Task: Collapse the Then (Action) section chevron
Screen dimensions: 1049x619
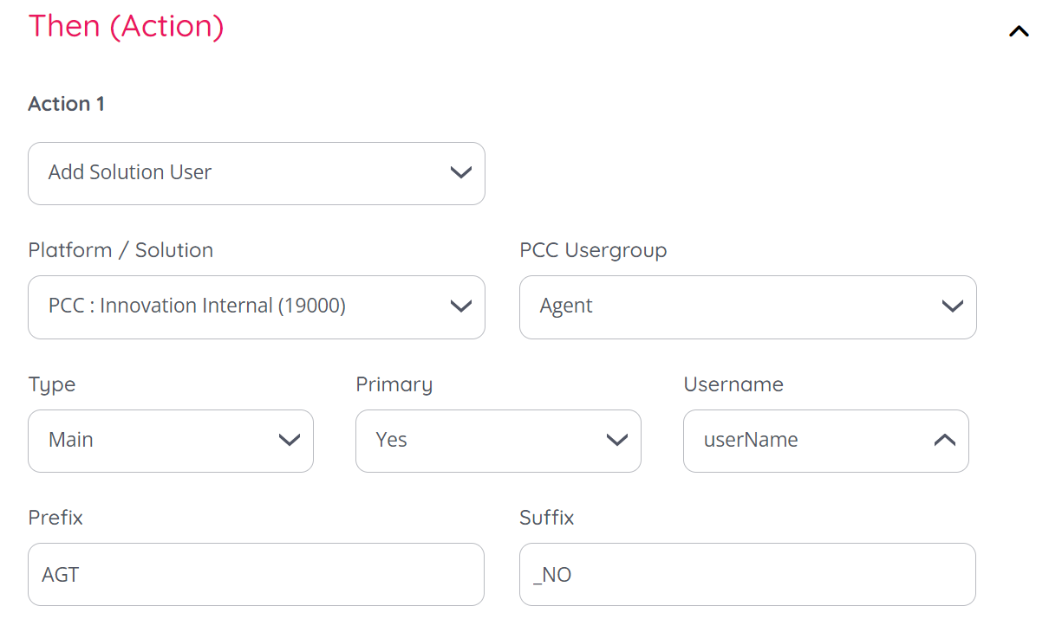Action: pyautogui.click(x=1019, y=32)
